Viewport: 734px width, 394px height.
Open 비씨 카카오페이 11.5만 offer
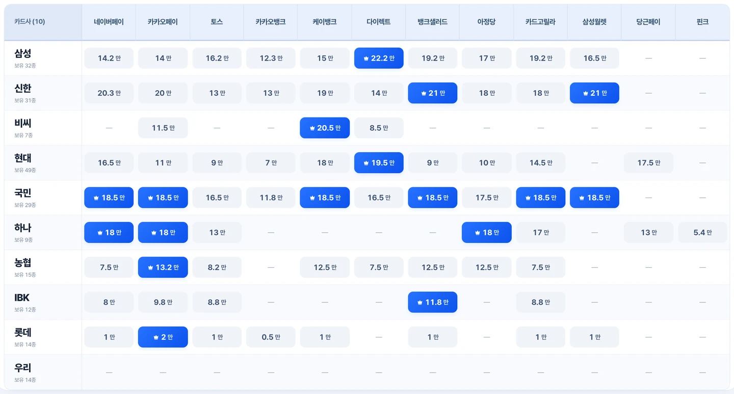coord(163,128)
